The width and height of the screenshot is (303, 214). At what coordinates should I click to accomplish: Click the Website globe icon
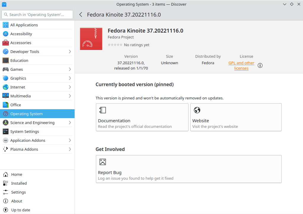pyautogui.click(x=197, y=110)
